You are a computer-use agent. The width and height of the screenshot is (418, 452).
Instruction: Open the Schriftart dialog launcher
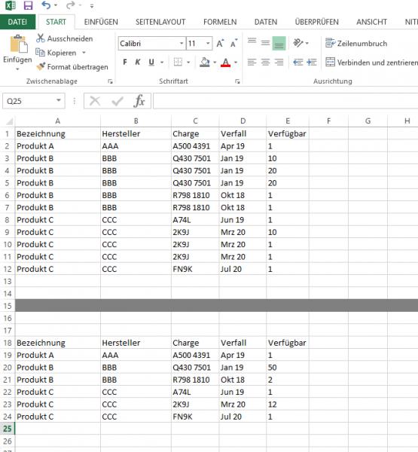[x=237, y=81]
